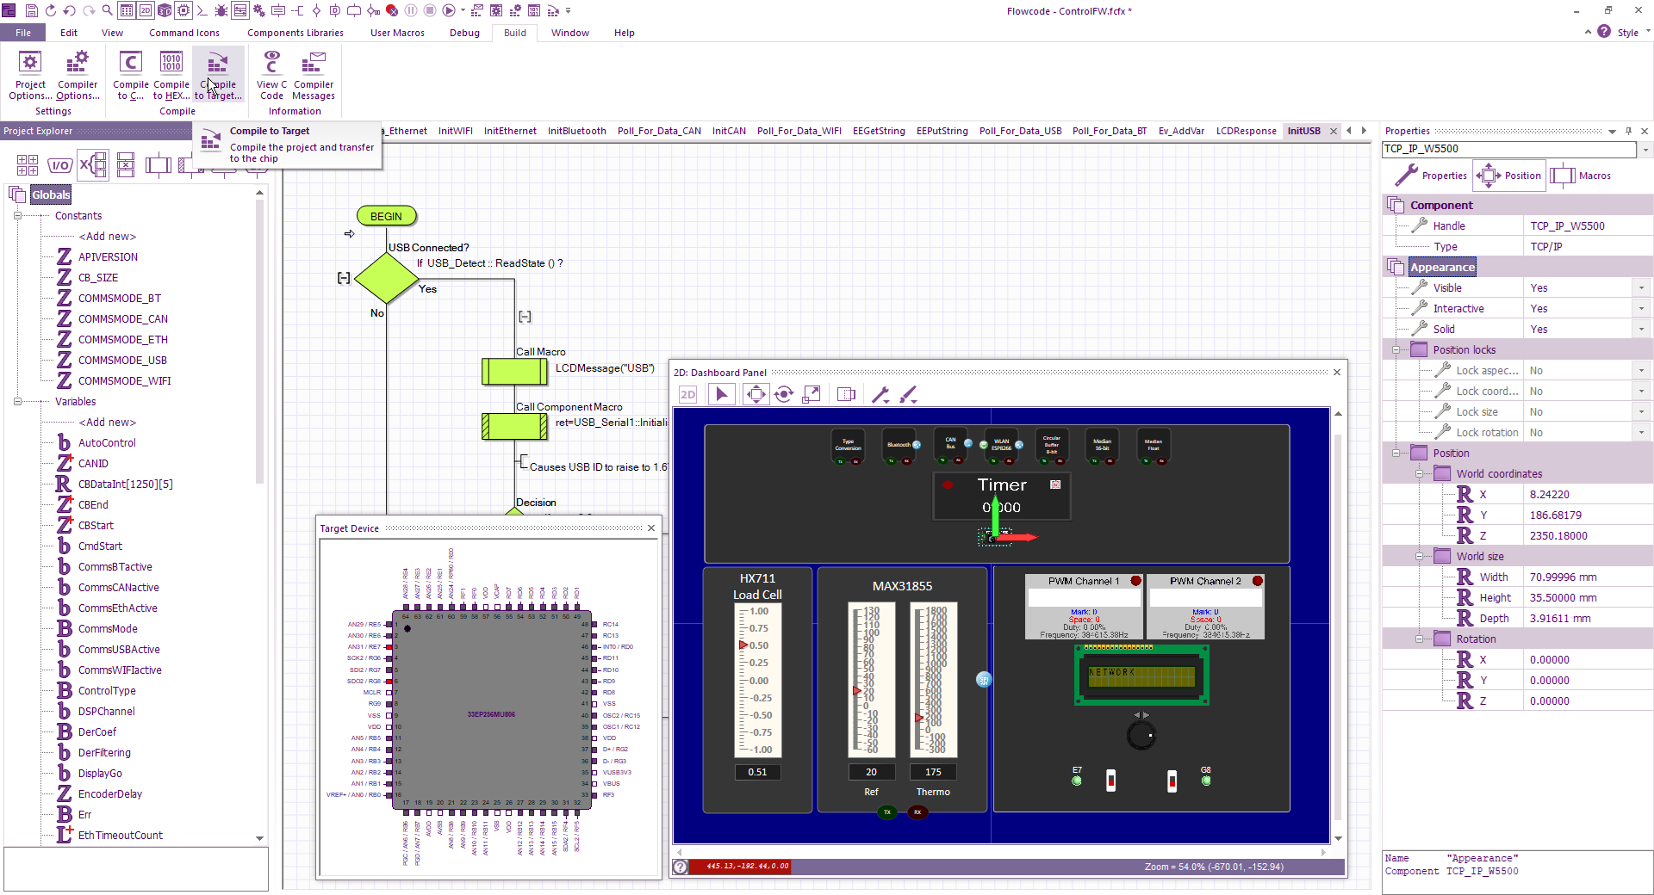Collapse the USB Connected decision branch
Screen dimensions: 1654x895
click(344, 278)
